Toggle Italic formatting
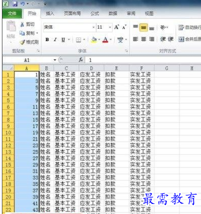Image resolution: width=201 pixels, height=214 pixels. pos(55,40)
